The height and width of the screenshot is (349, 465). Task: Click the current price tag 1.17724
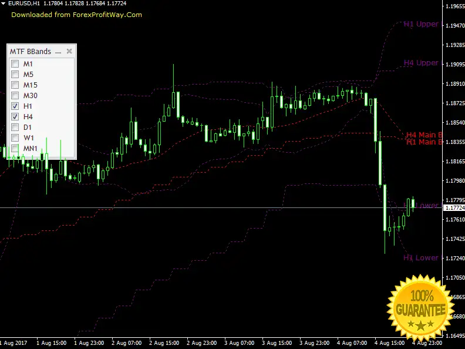tap(454, 208)
